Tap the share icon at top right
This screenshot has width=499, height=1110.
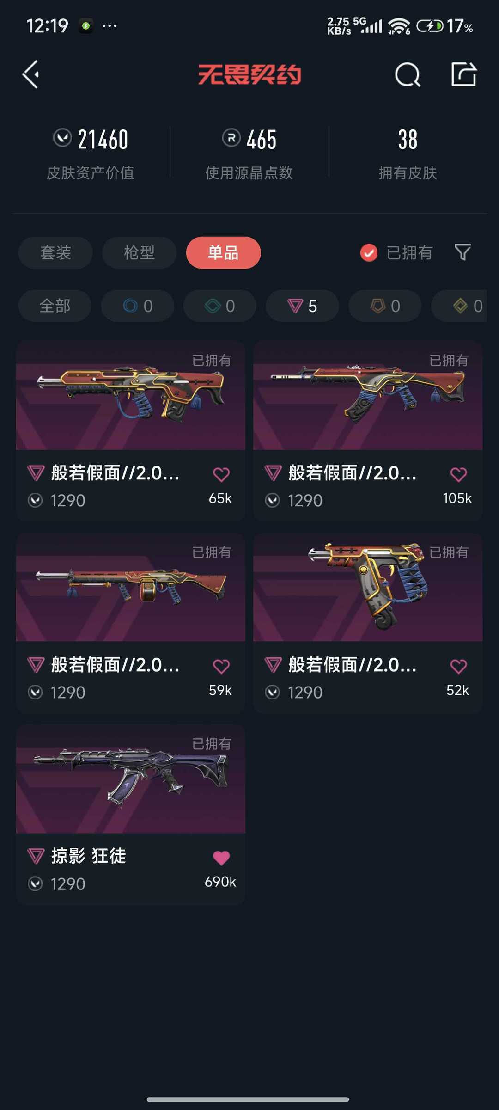point(463,74)
